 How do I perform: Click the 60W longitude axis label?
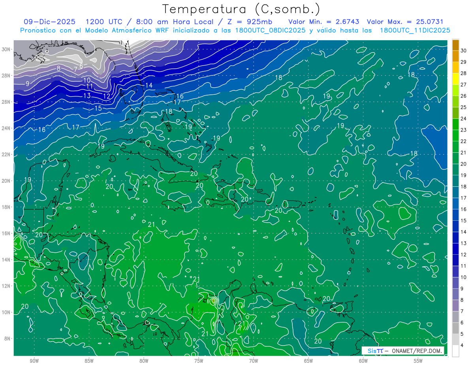click(363, 361)
